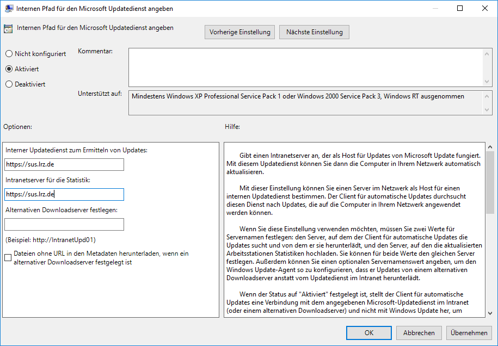Image resolution: width=498 pixels, height=346 pixels.
Task: Click the Alternativen Downloadserver input field
Action: tap(64, 224)
